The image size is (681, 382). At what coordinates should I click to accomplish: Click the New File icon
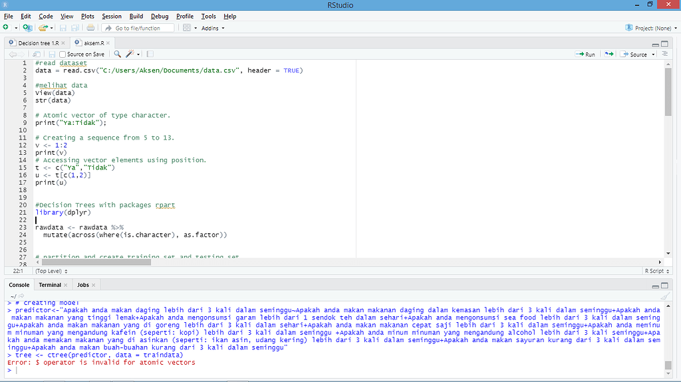point(5,28)
